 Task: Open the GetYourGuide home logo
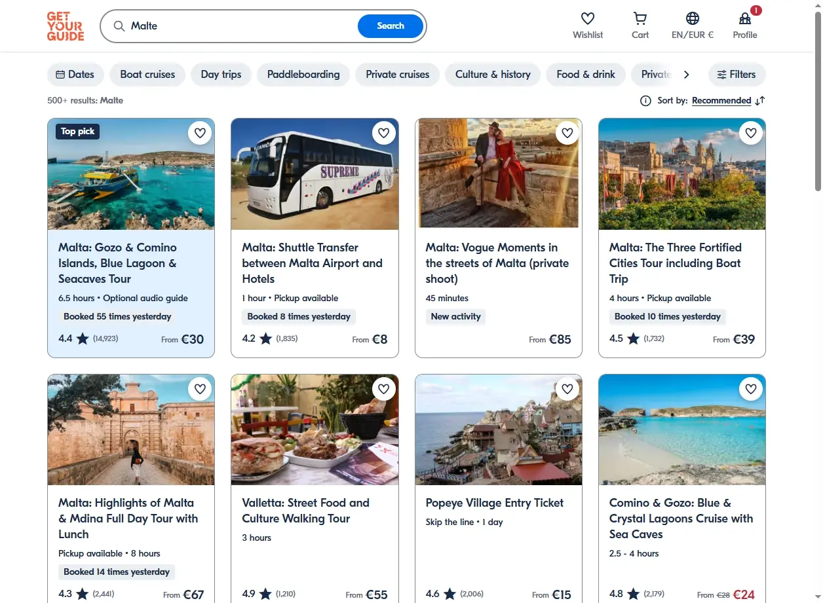tap(66, 26)
